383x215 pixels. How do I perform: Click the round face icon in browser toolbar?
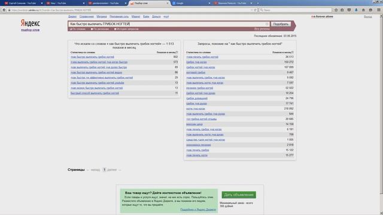point(370,10)
